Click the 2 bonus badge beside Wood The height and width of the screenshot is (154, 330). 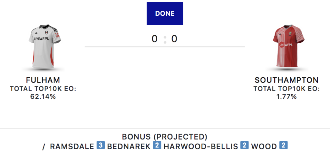click(x=283, y=146)
